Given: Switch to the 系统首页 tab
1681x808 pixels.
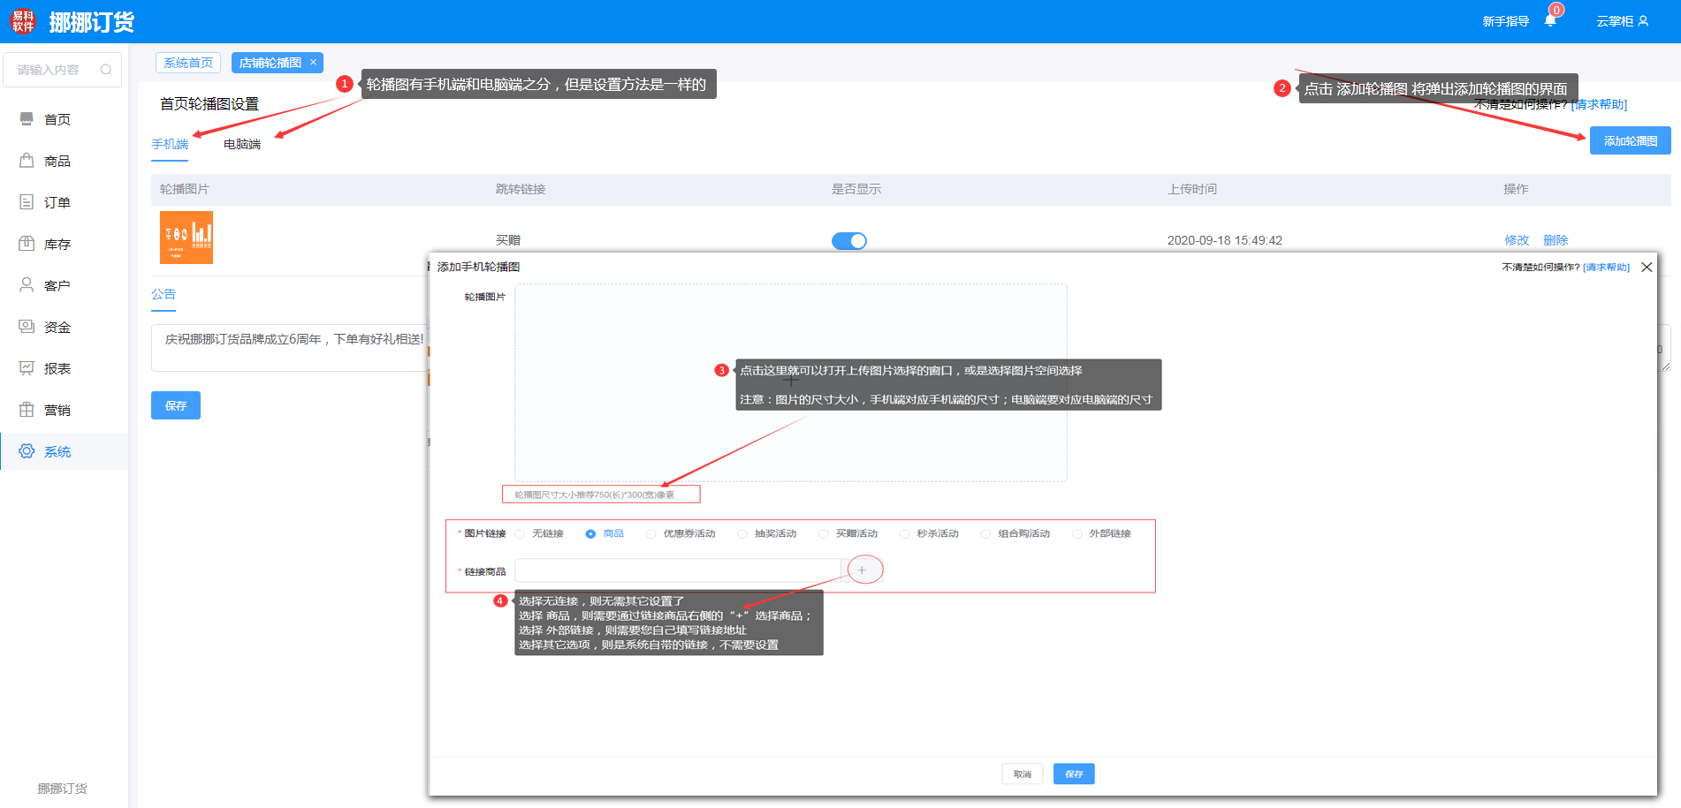Looking at the screenshot, I should 188,63.
